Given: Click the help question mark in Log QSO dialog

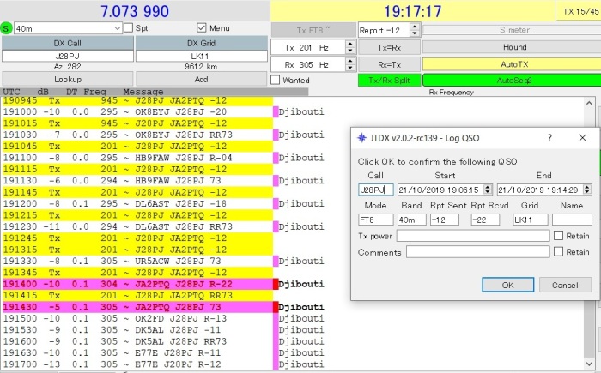Looking at the screenshot, I should 549,138.
